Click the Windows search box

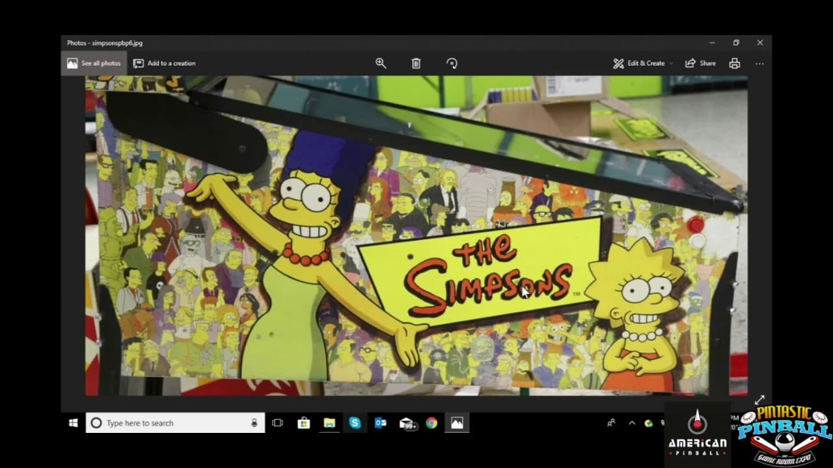tap(176, 423)
